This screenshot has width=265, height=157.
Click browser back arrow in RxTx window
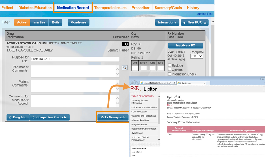coord(133,83)
